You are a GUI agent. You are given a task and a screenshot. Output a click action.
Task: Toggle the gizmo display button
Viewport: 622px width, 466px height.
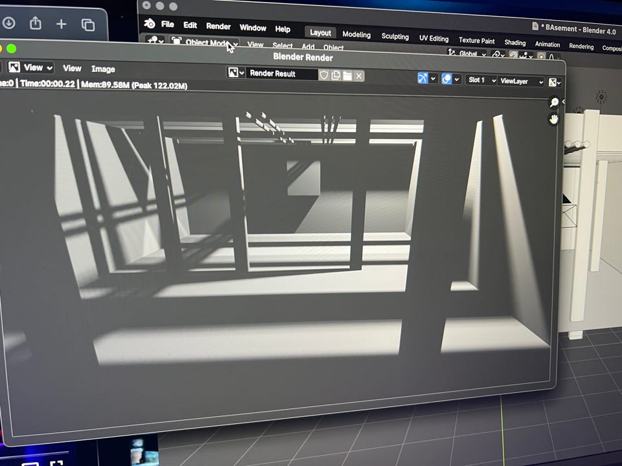coord(423,79)
